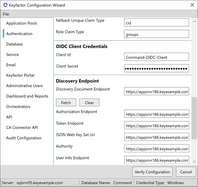Switch to the Application Pools tab
The height and width of the screenshot is (187, 198).
coord(22,23)
